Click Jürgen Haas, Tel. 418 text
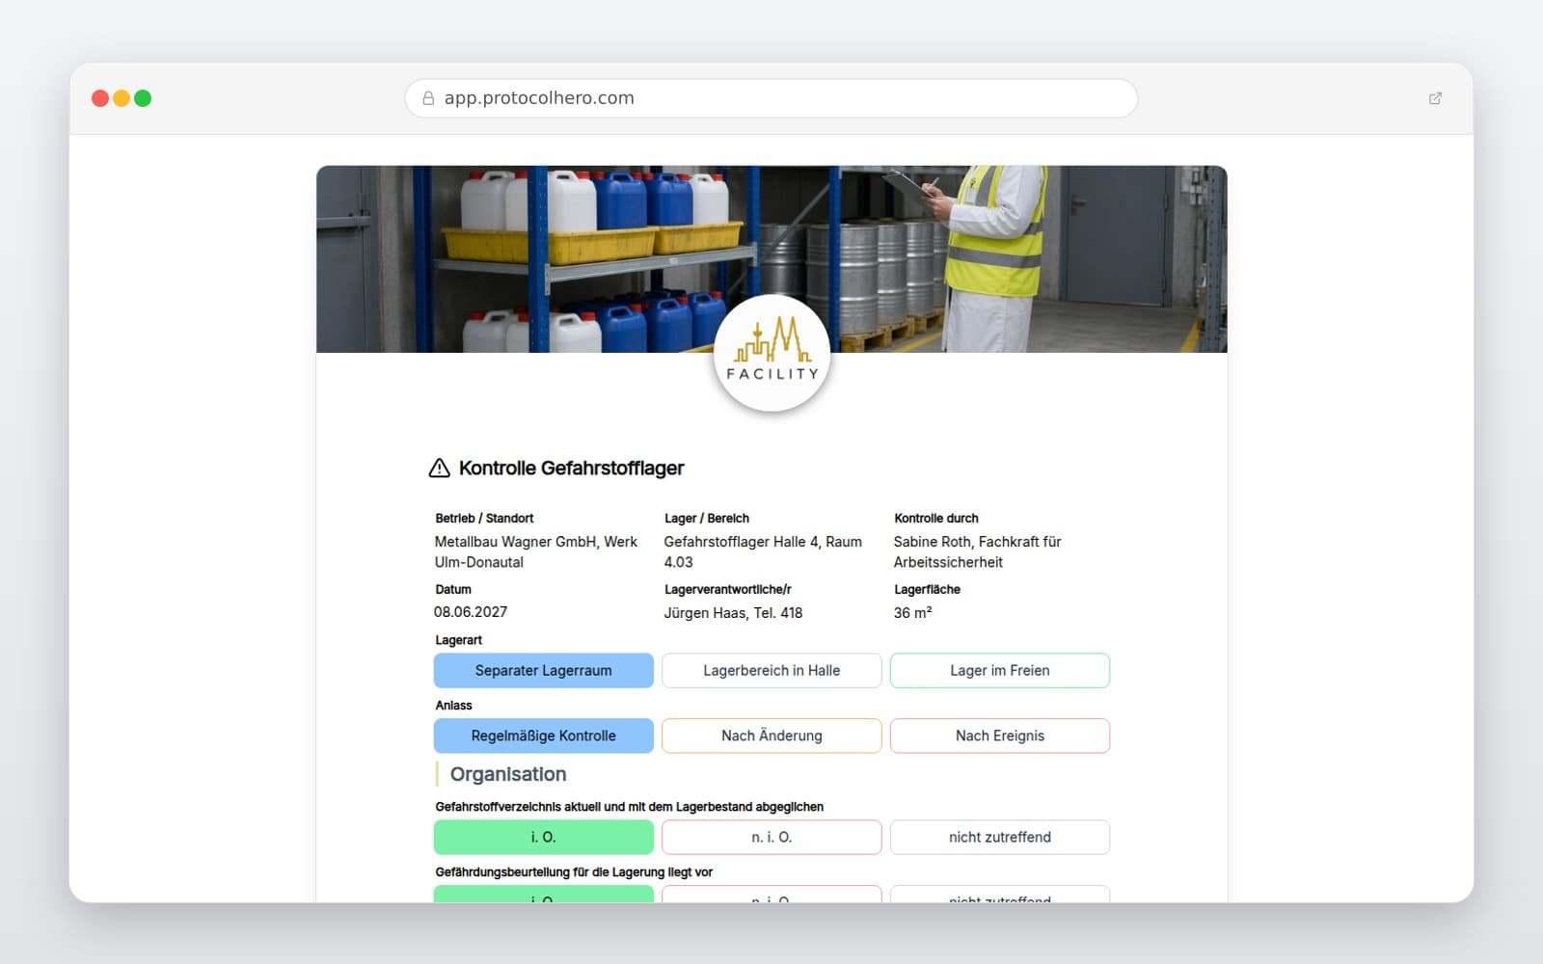This screenshot has width=1543, height=964. (733, 613)
